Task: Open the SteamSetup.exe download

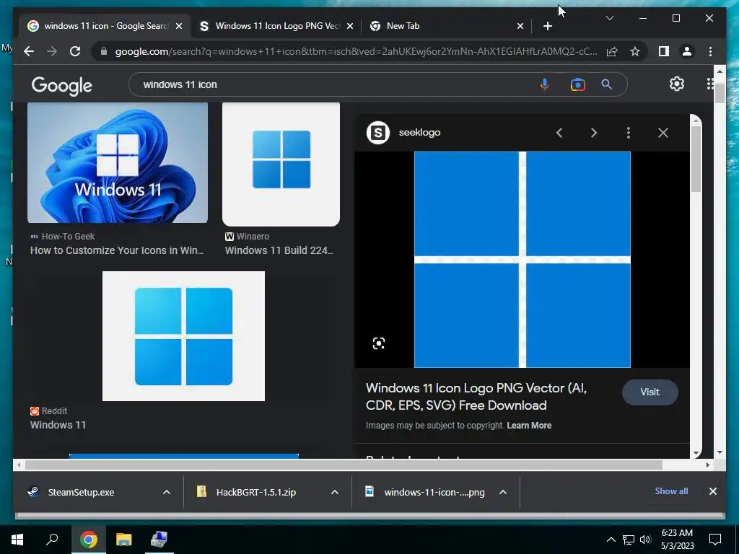Action: (x=81, y=492)
